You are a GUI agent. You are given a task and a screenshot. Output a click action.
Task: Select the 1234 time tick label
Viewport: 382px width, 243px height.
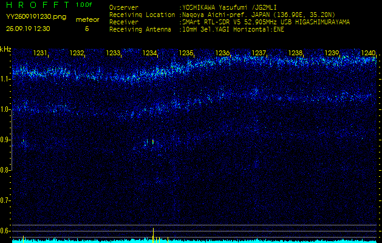[150, 53]
